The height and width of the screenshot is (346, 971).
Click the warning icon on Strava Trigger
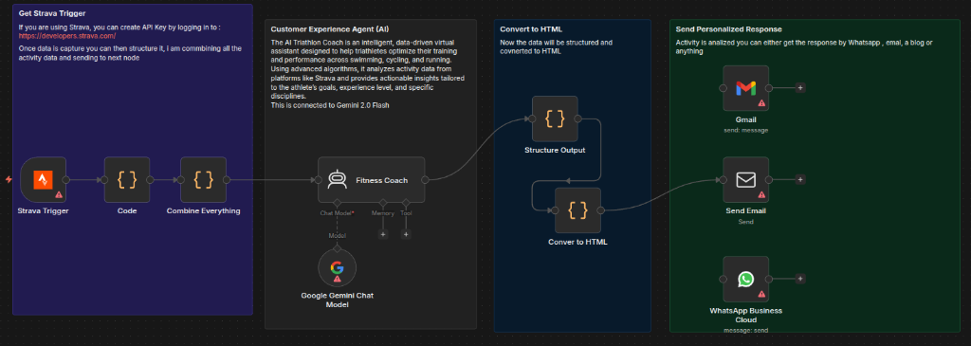59,194
